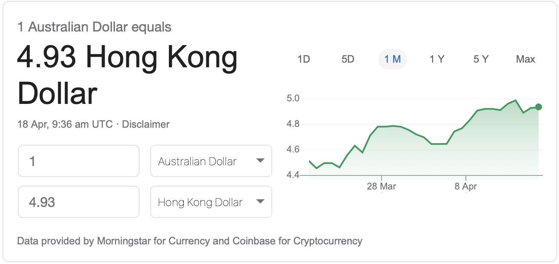This screenshot has width=559, height=264.
Task: Click the 8 Apr date label
Action: [466, 187]
